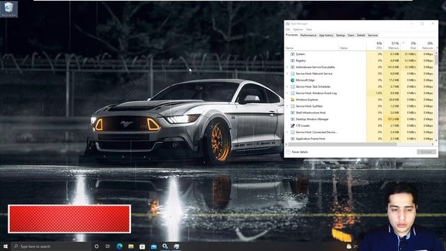Click the Task Manager taskbar icon
446x251 pixels.
coord(176,246)
